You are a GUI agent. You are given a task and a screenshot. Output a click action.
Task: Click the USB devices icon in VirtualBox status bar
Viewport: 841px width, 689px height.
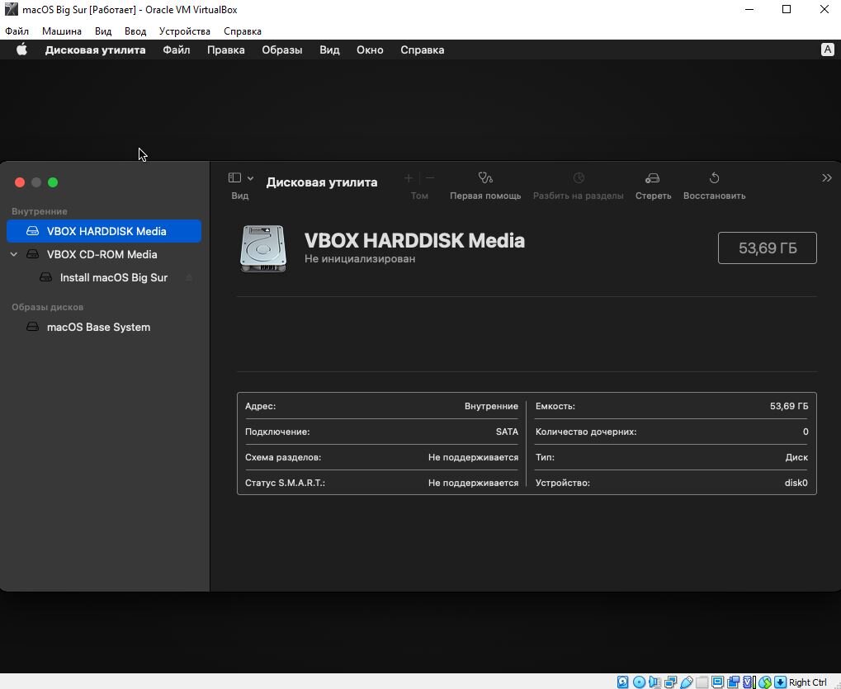click(x=686, y=682)
